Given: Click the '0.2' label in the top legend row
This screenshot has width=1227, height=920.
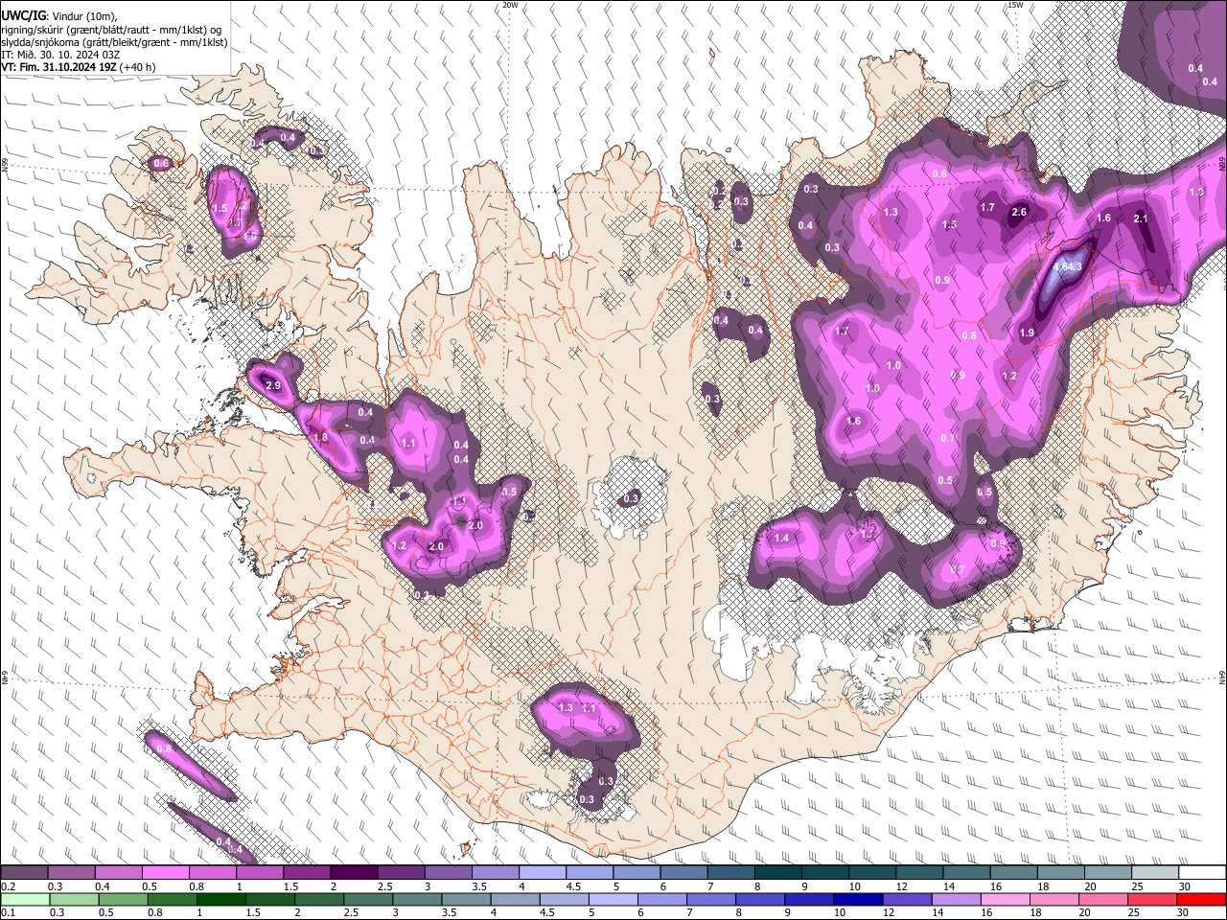Looking at the screenshot, I should coord(7,886).
